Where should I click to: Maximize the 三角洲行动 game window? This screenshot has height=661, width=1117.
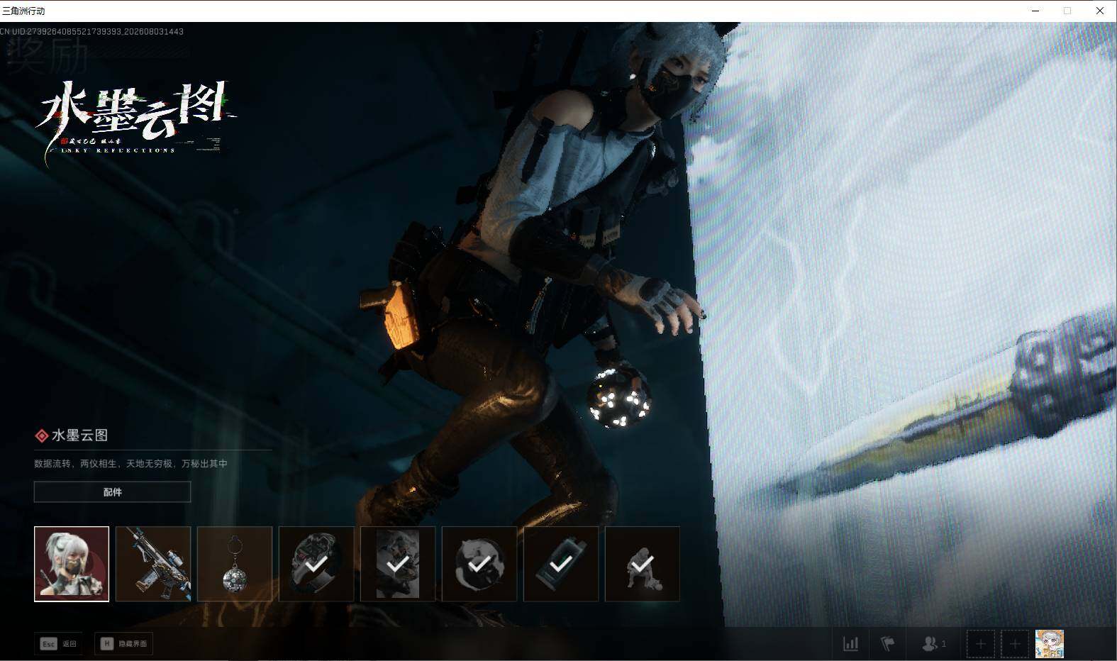[x=1067, y=11]
